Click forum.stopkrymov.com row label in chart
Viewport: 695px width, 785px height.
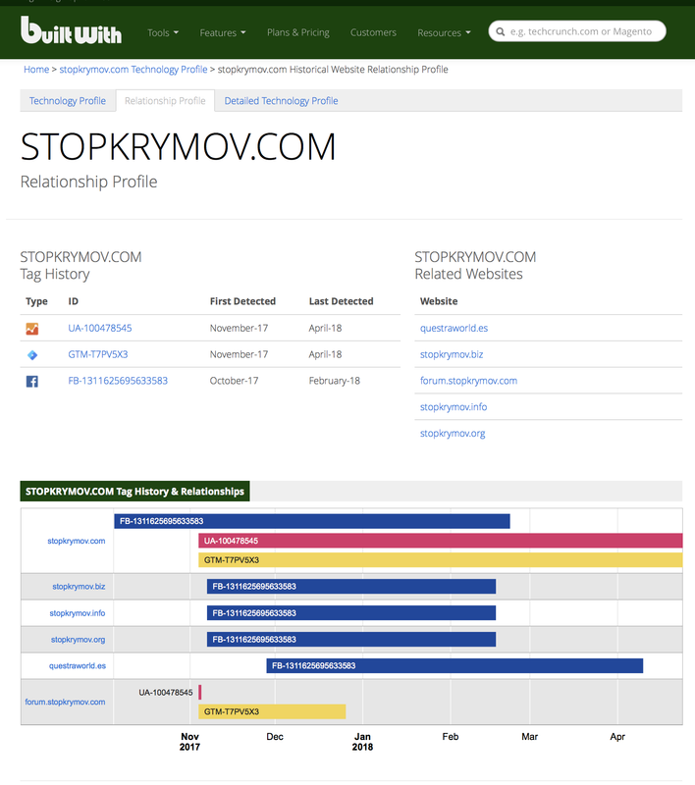tap(65, 702)
